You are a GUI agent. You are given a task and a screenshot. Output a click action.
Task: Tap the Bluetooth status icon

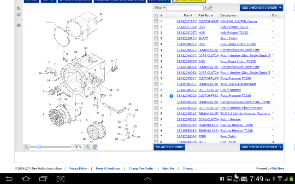tap(274, 179)
